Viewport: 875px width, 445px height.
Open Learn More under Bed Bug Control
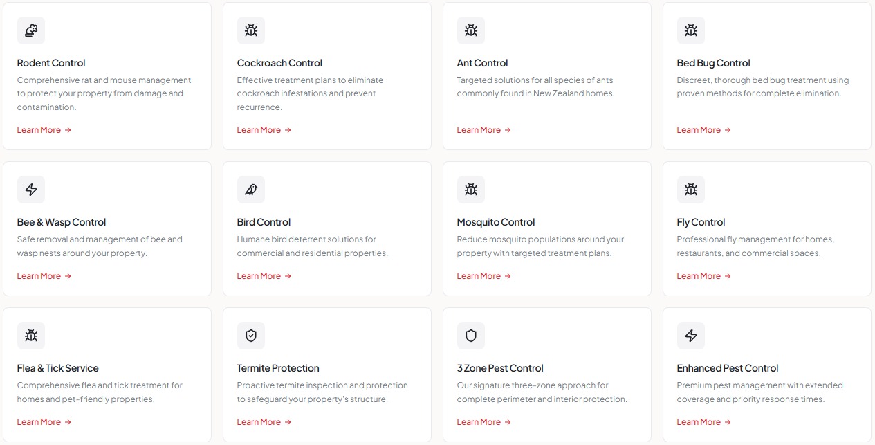click(704, 130)
